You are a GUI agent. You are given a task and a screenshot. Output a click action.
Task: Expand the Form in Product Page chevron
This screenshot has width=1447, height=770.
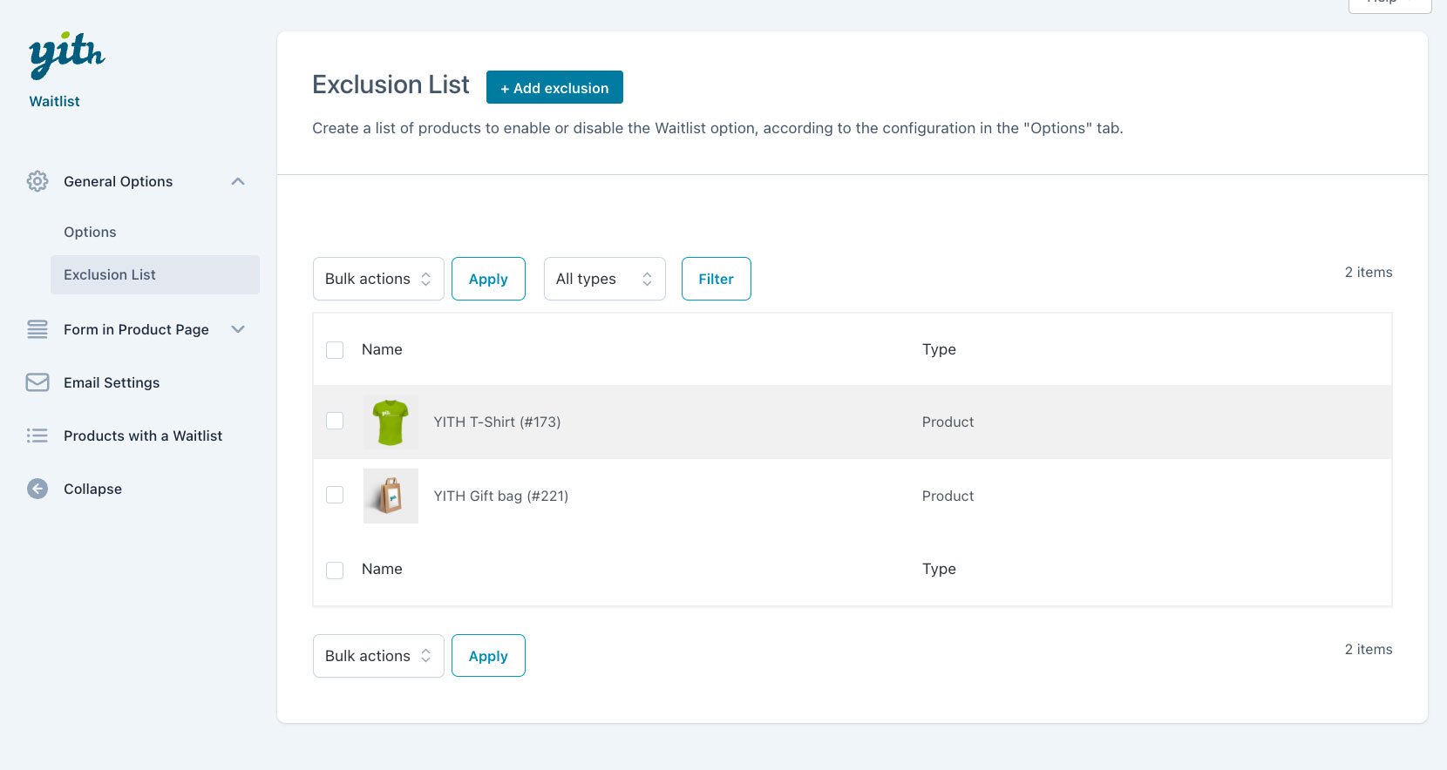tap(238, 329)
